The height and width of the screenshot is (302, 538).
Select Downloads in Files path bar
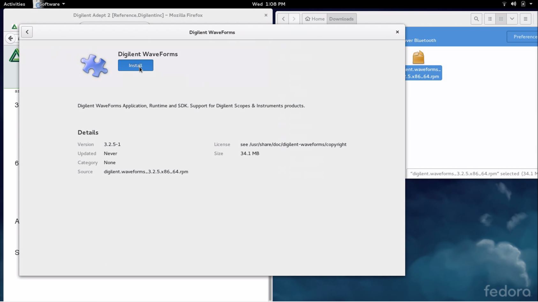(x=341, y=19)
